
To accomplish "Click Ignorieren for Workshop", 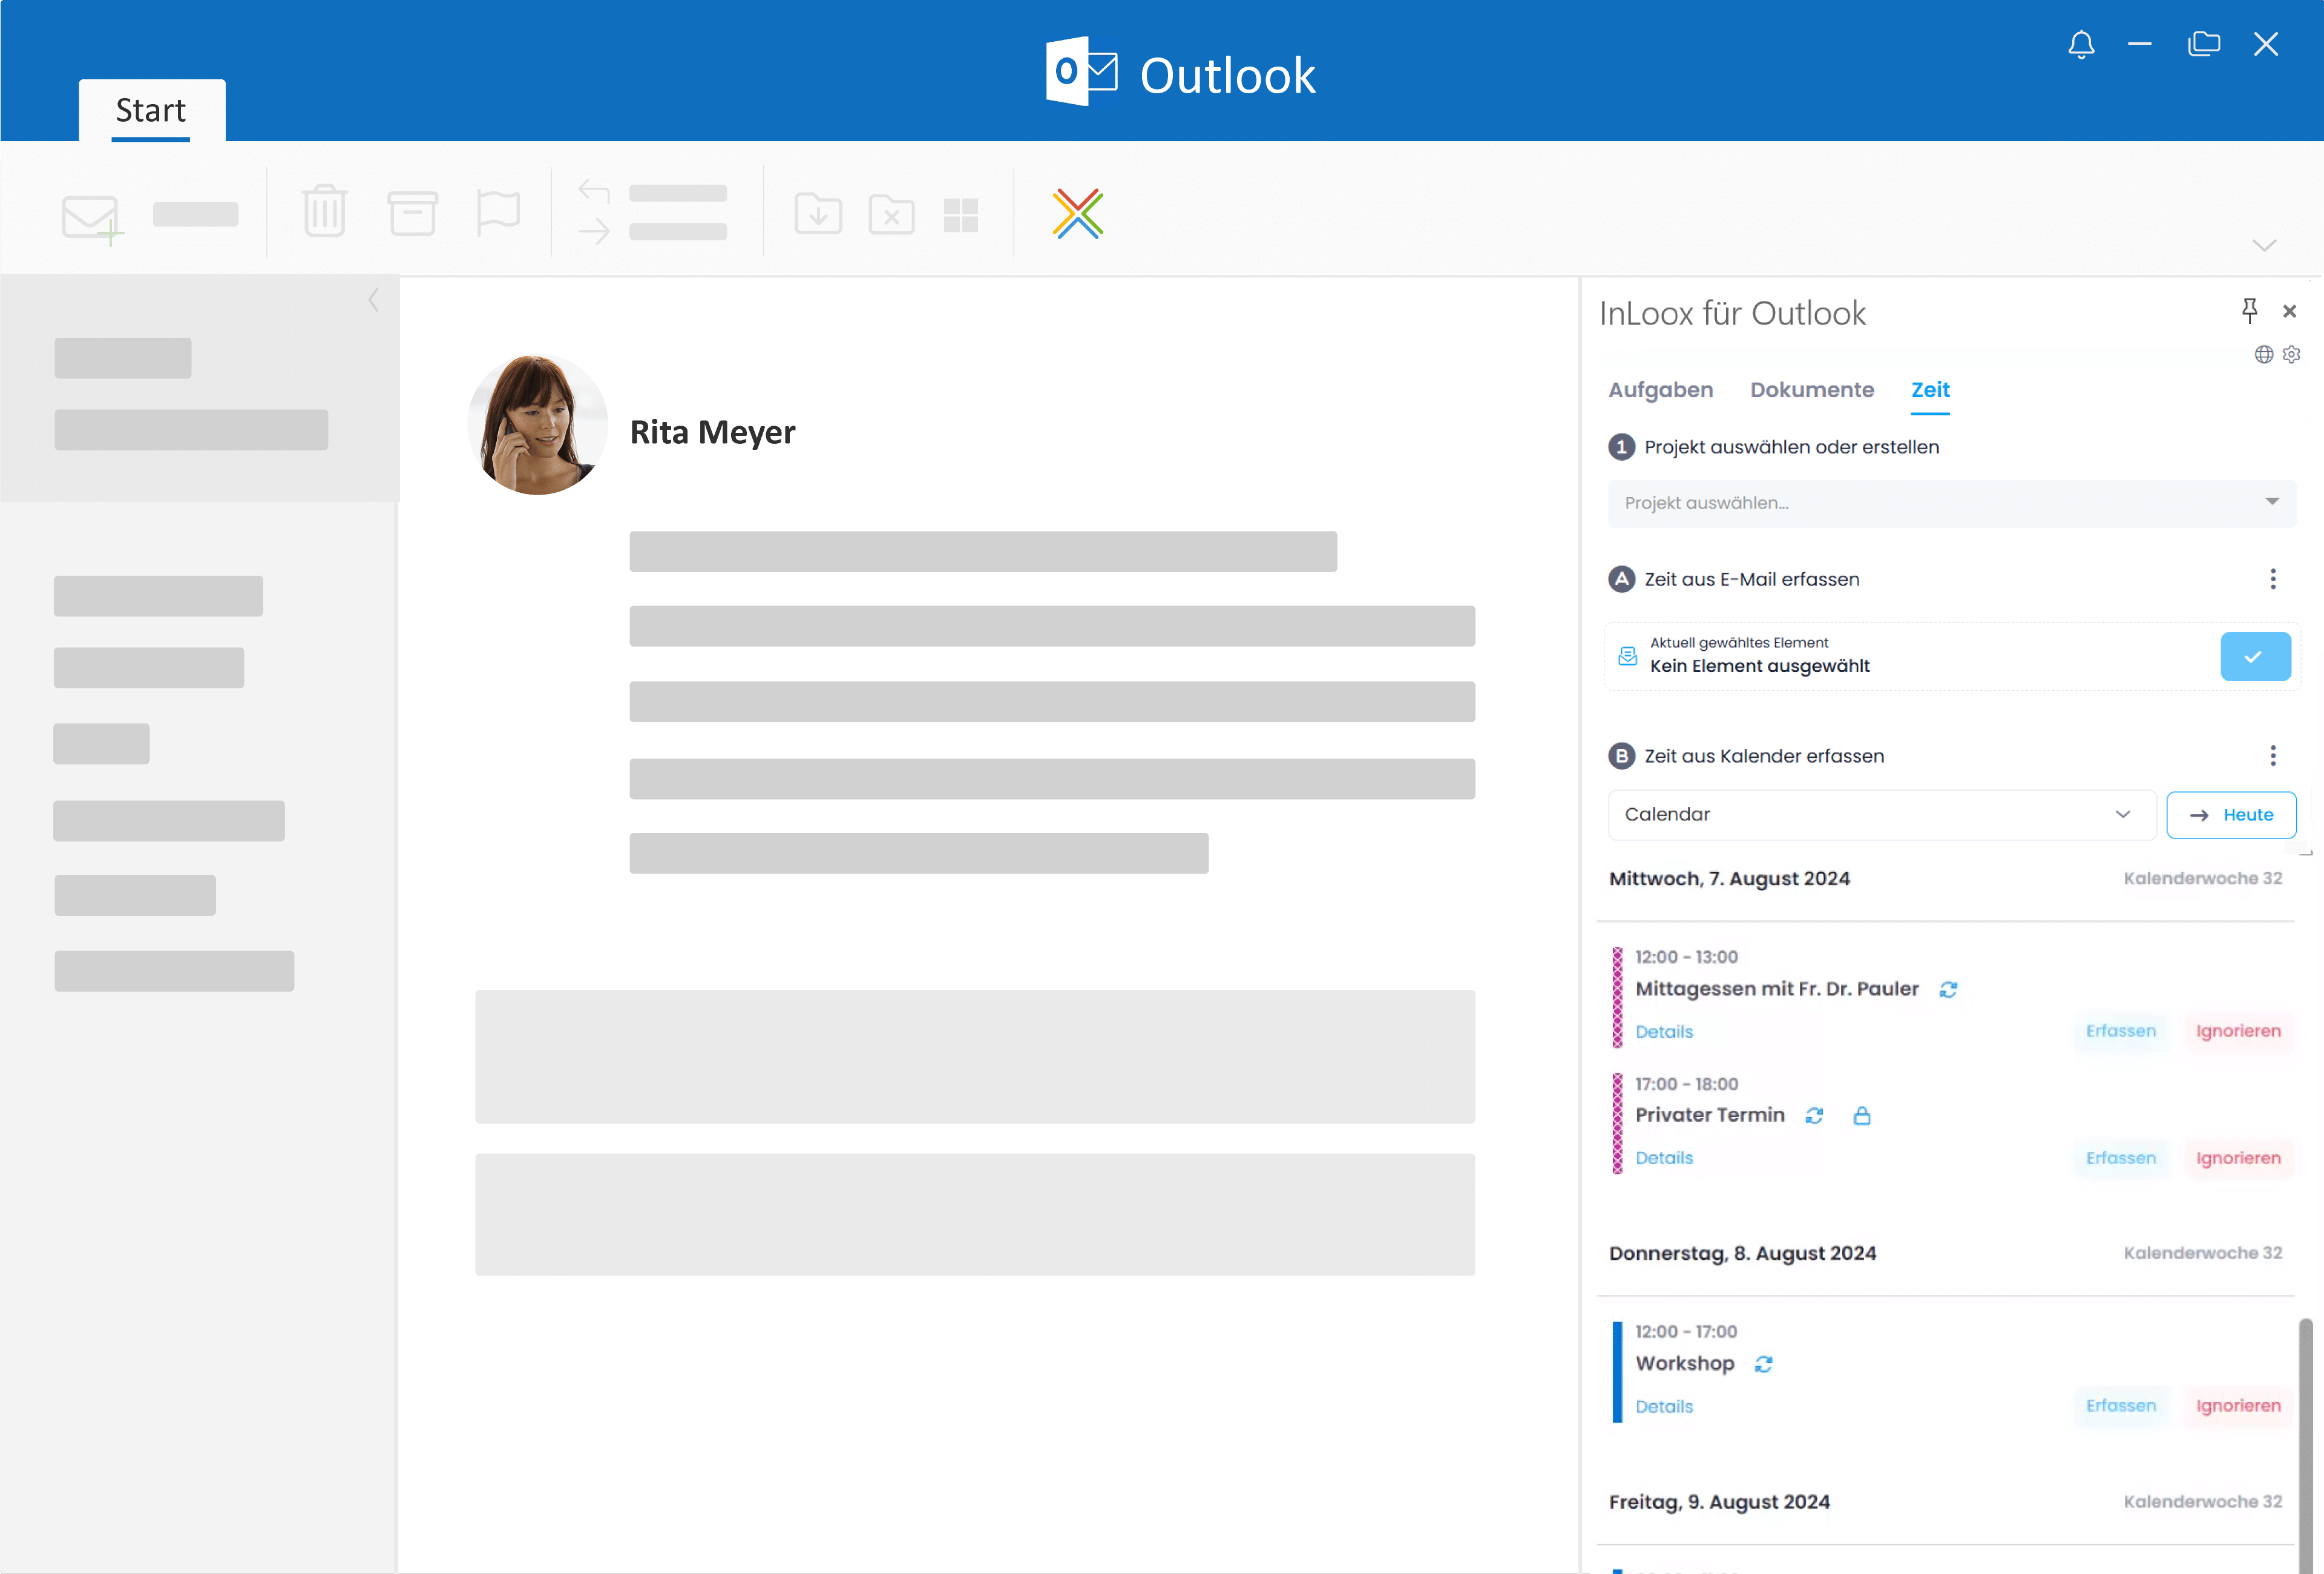I will tap(2238, 1406).
